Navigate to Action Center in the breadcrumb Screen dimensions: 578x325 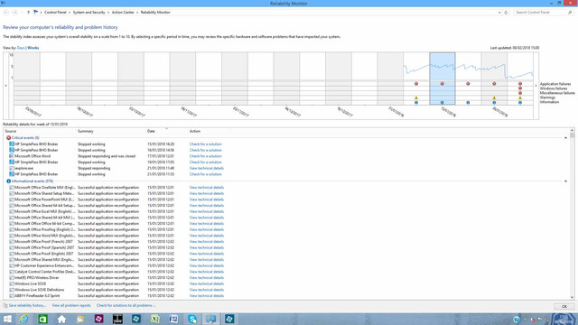[123, 13]
